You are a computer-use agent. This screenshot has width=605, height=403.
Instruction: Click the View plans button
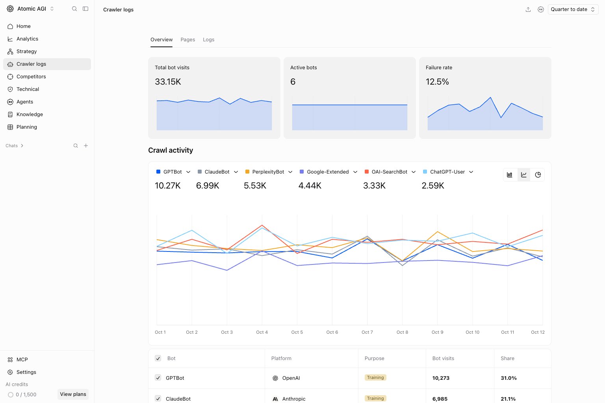point(73,394)
